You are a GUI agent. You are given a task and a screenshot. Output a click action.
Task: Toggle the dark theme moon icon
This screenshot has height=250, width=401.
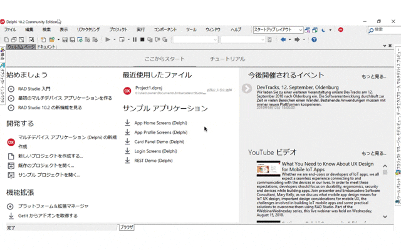[x=323, y=30]
